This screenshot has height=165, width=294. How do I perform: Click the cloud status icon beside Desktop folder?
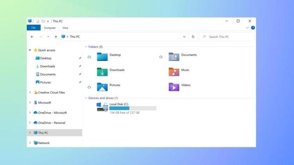pyautogui.click(x=89, y=57)
